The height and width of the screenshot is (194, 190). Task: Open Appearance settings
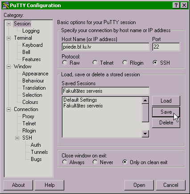[35, 74]
